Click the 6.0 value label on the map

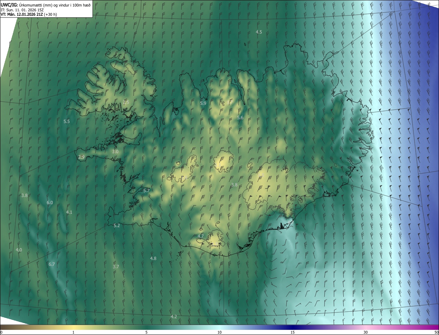pos(50,202)
